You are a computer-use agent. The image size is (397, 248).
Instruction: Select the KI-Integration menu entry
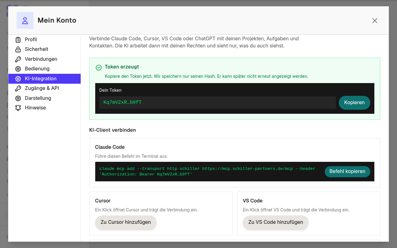[44, 79]
